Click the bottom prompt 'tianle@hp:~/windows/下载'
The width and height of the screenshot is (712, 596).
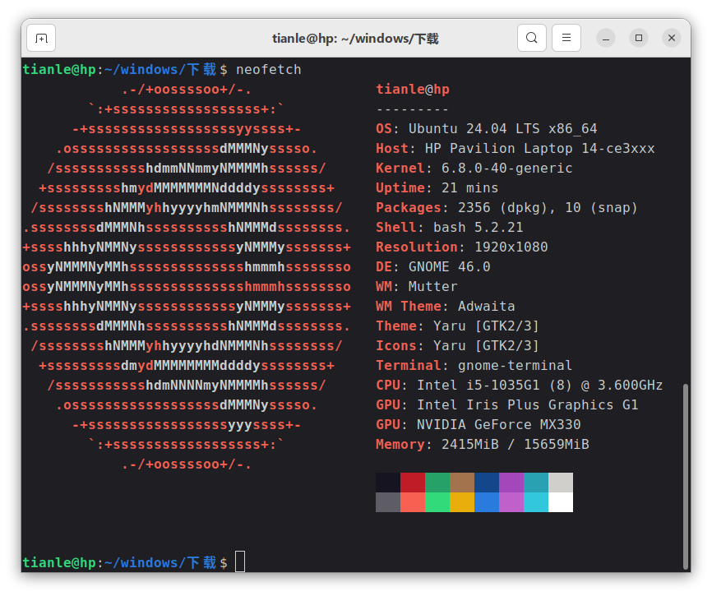click(119, 563)
